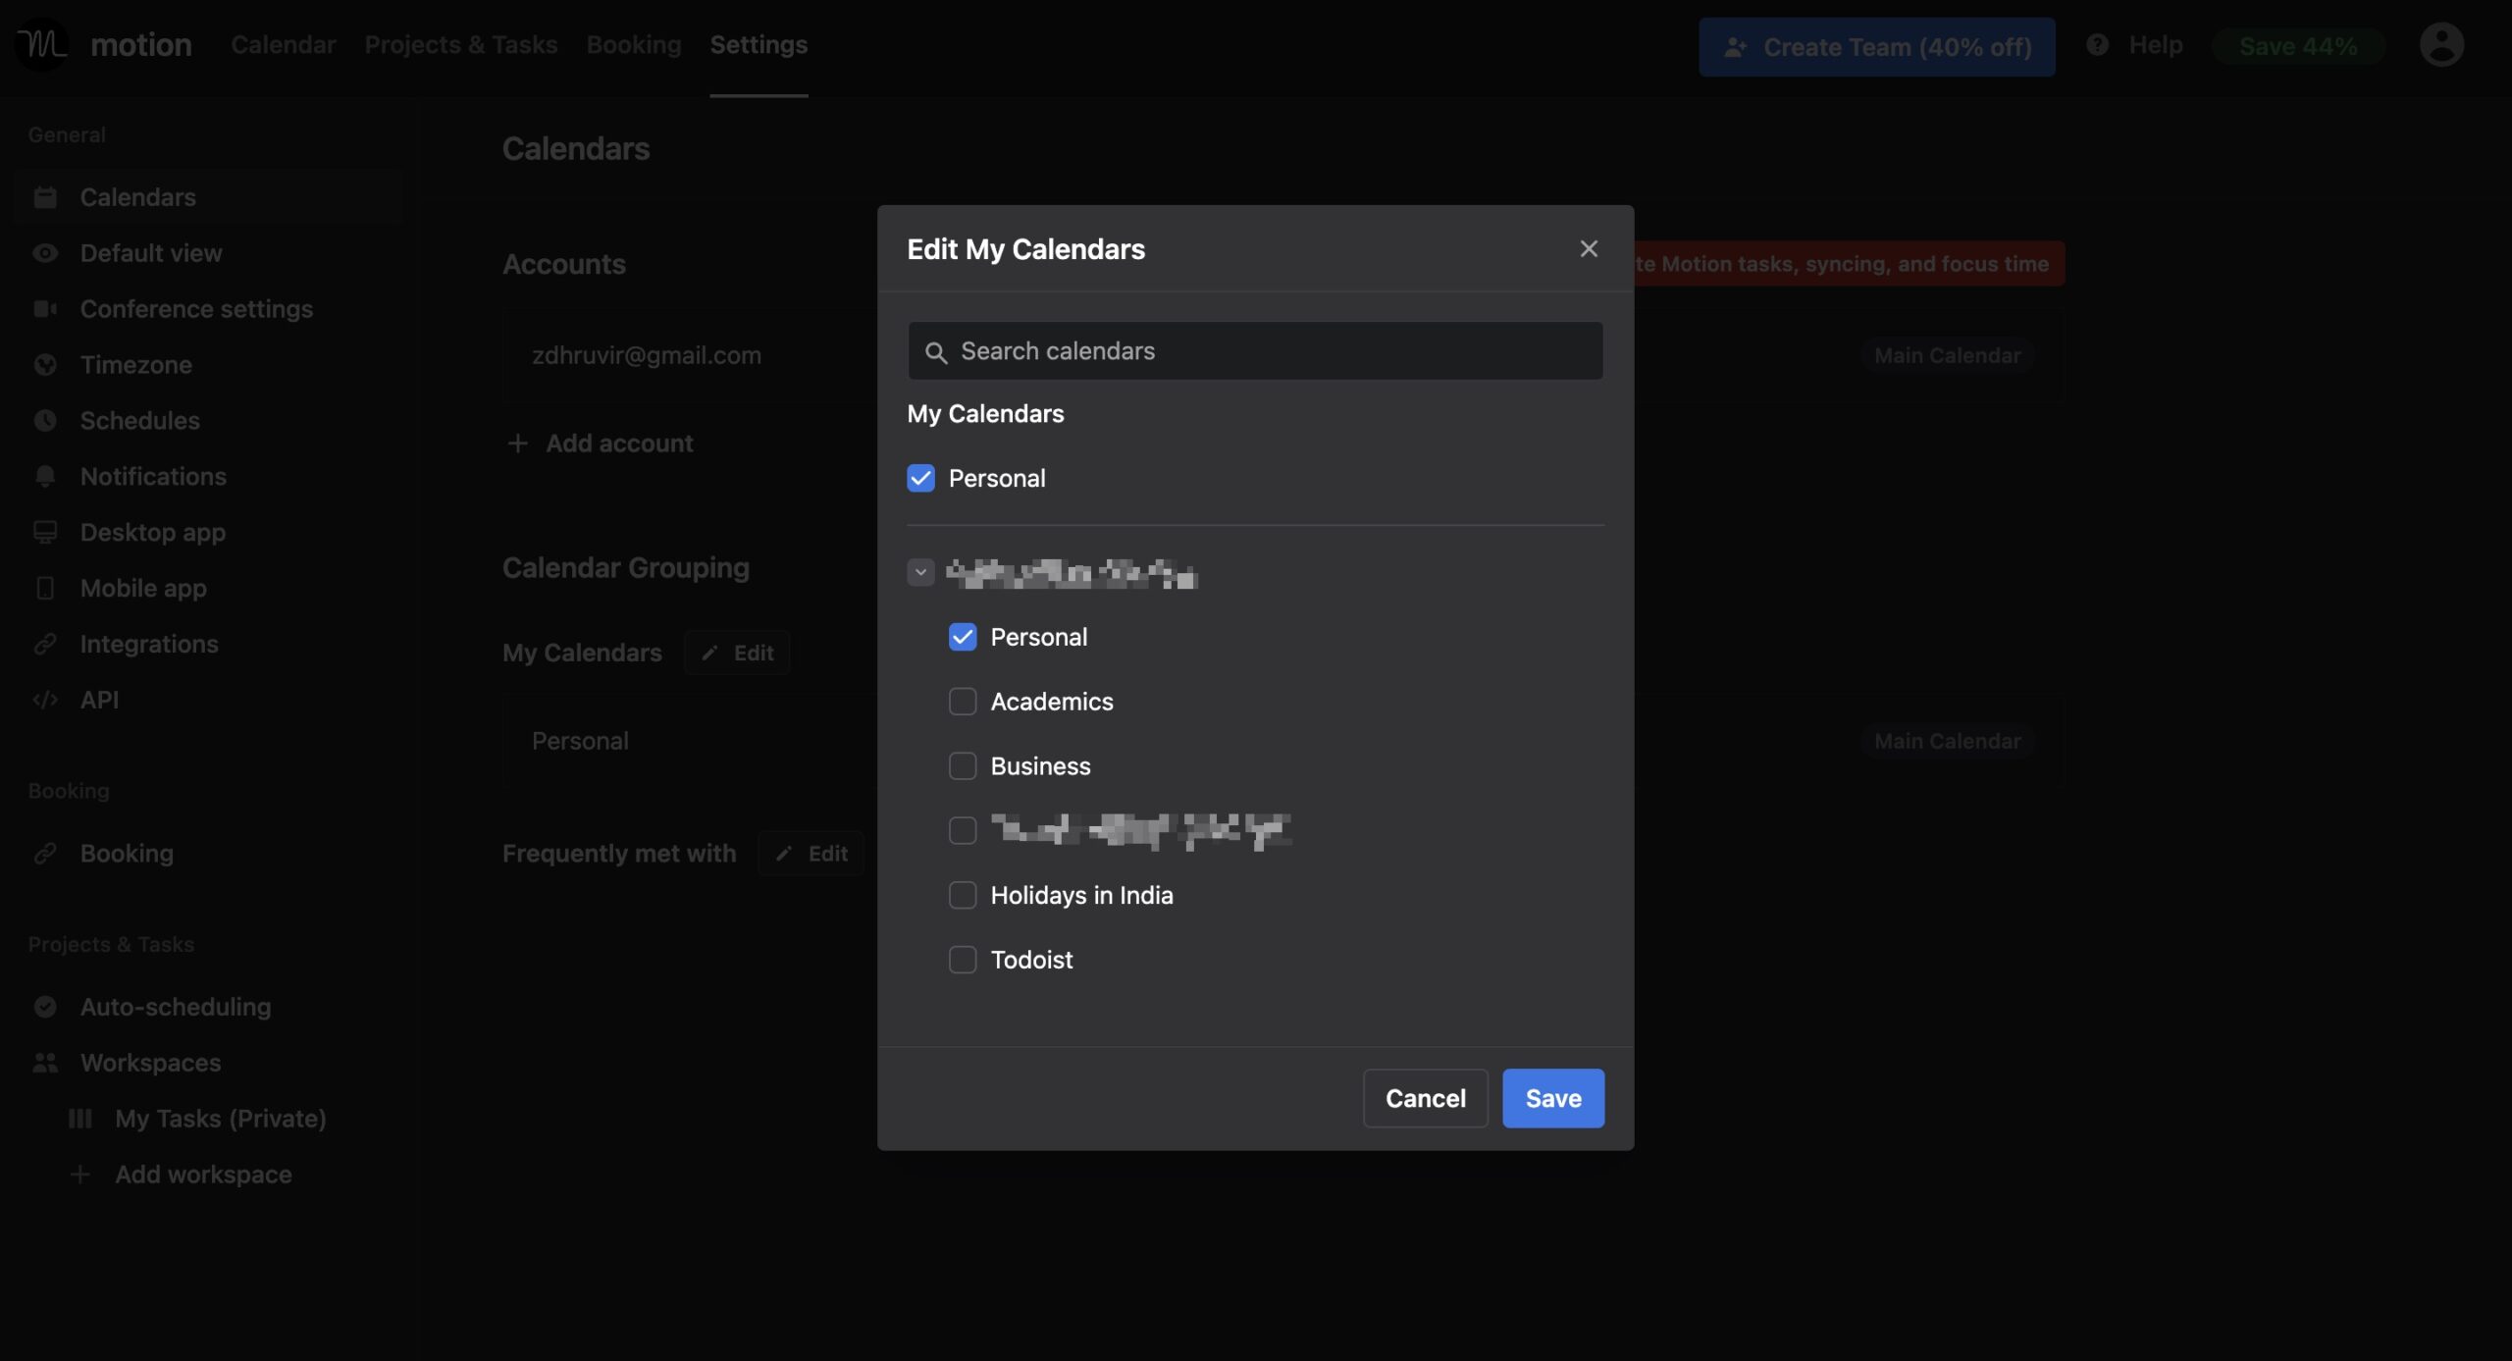Enable the Holidays in India checkbox
Viewport: 2512px width, 1361px height.
pyautogui.click(x=962, y=893)
